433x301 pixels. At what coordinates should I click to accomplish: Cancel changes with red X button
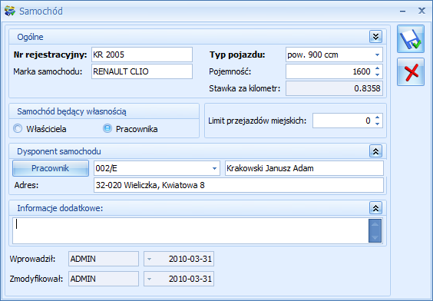tap(411, 72)
